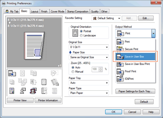The image size is (163, 118).
Task: Click the blue down arrow beside Paper Size
Action: [70, 52]
